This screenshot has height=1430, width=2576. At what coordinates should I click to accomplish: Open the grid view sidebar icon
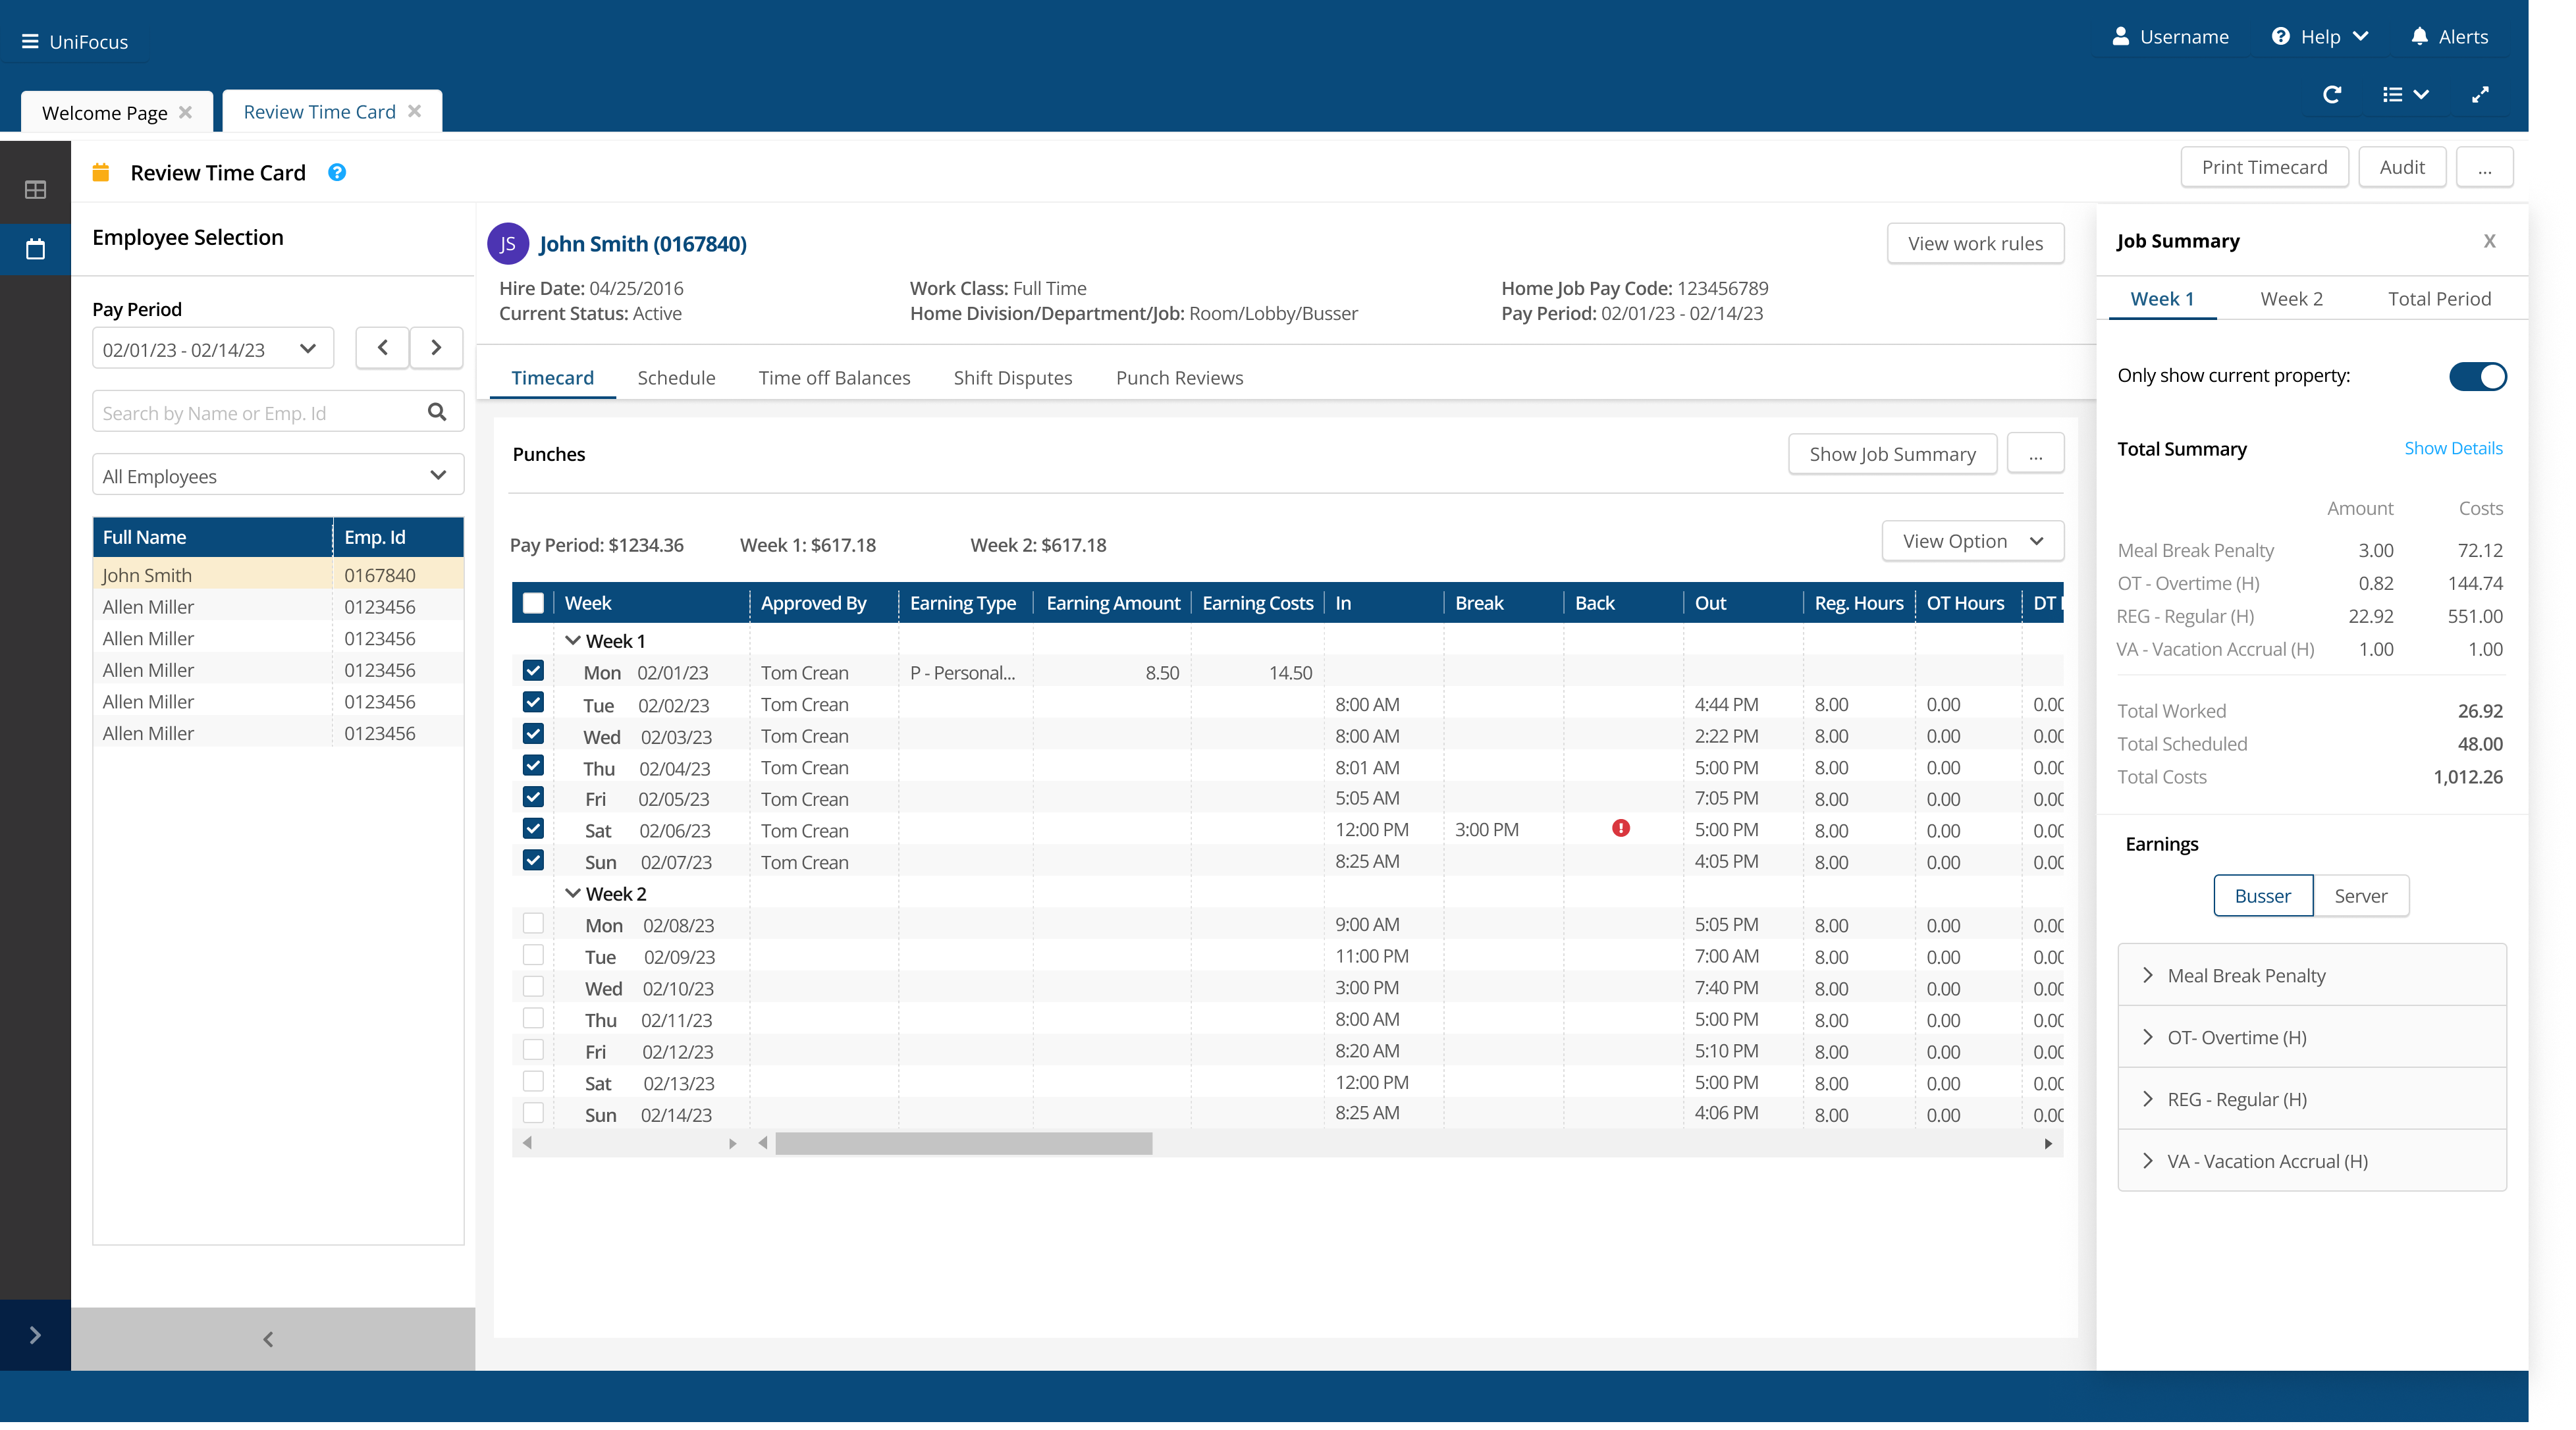tap(35, 189)
